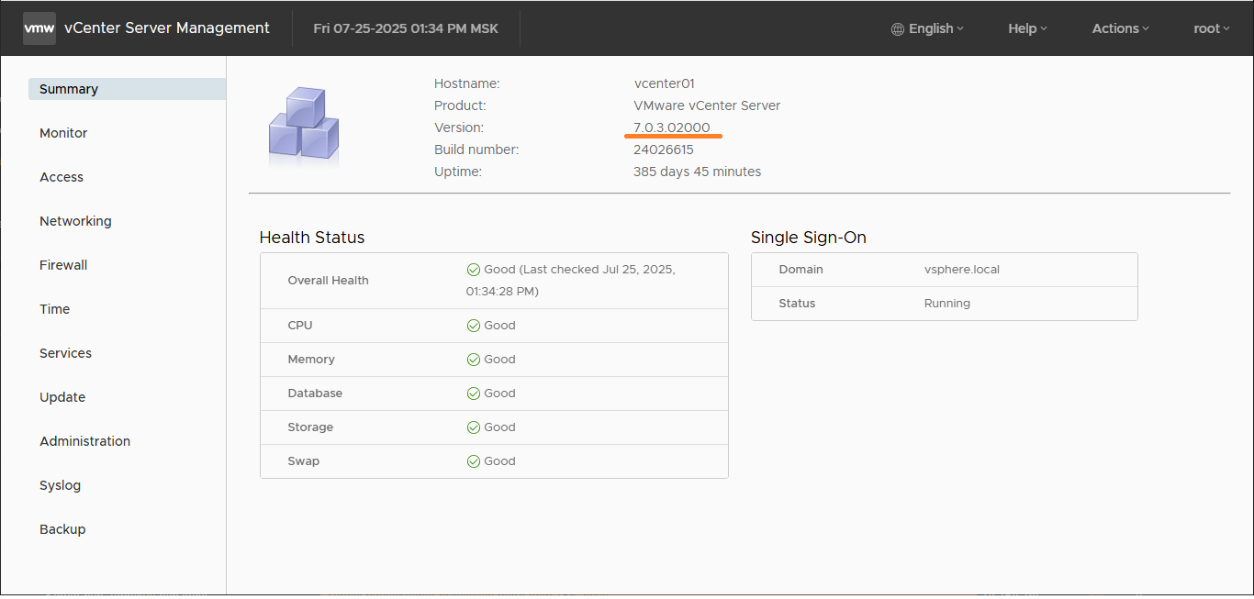Click the SSO status value Running
The width and height of the screenshot is (1254, 599).
pos(947,304)
